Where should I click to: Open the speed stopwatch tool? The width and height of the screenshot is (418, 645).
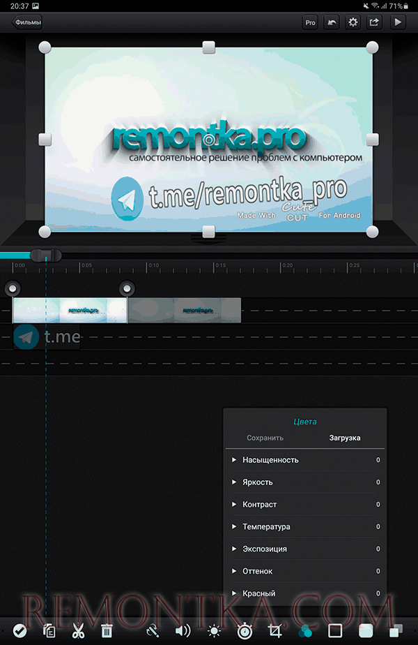pos(245,631)
